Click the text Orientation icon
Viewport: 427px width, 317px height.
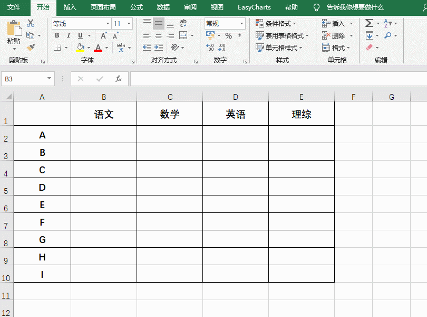point(175,48)
